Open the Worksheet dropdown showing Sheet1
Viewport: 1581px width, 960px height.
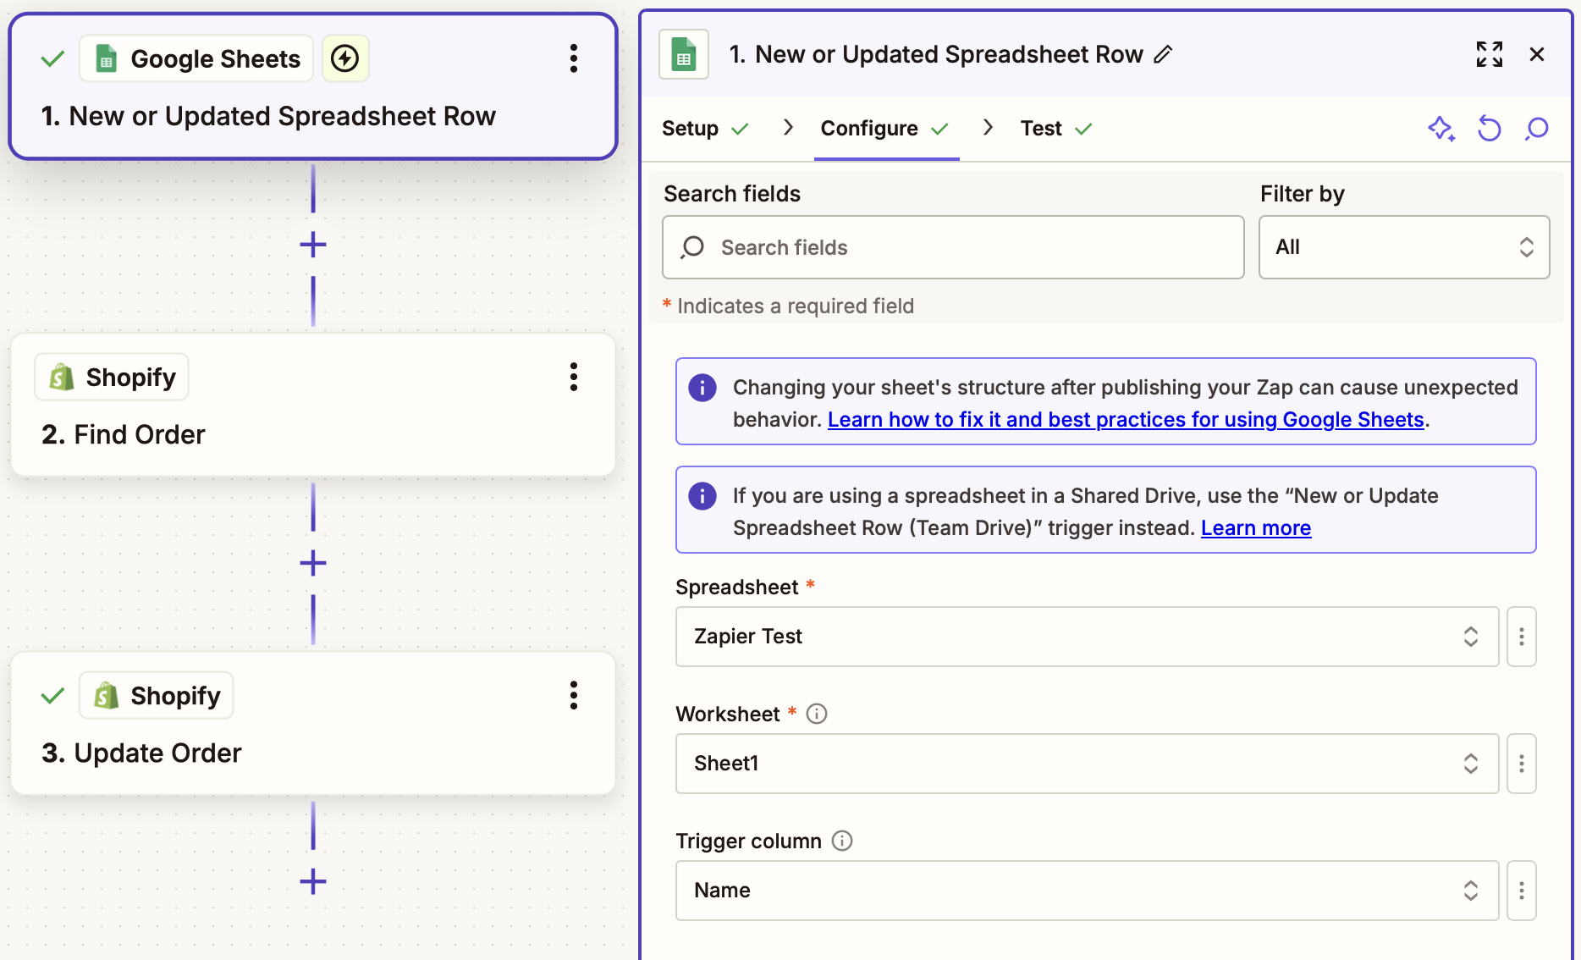(x=1087, y=764)
